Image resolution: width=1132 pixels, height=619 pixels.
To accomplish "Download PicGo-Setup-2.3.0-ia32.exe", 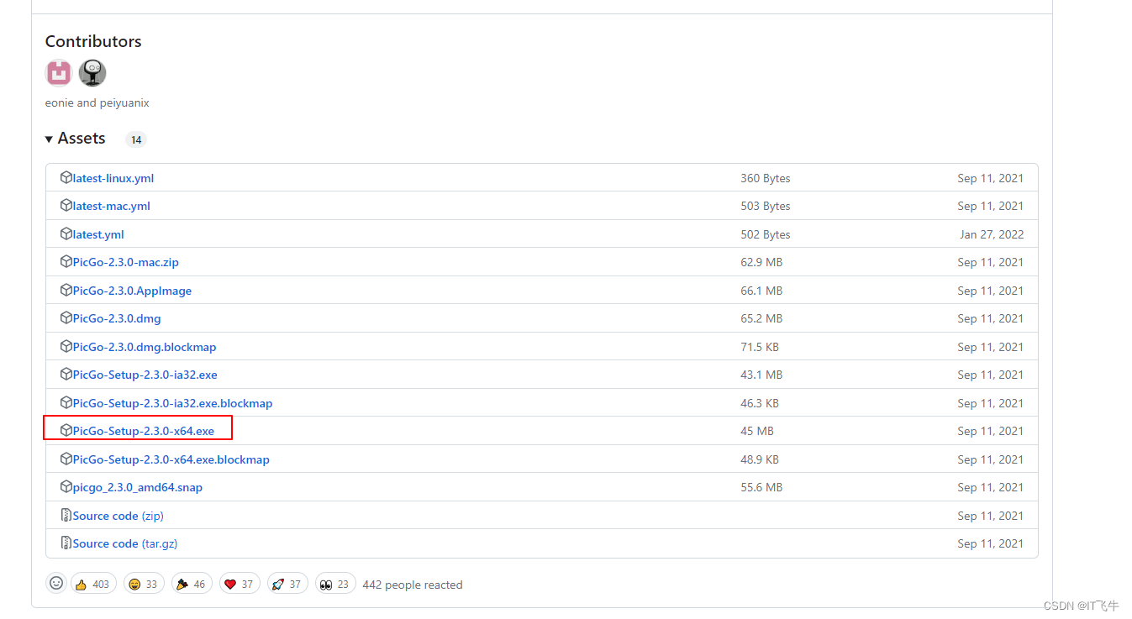I will pyautogui.click(x=145, y=375).
